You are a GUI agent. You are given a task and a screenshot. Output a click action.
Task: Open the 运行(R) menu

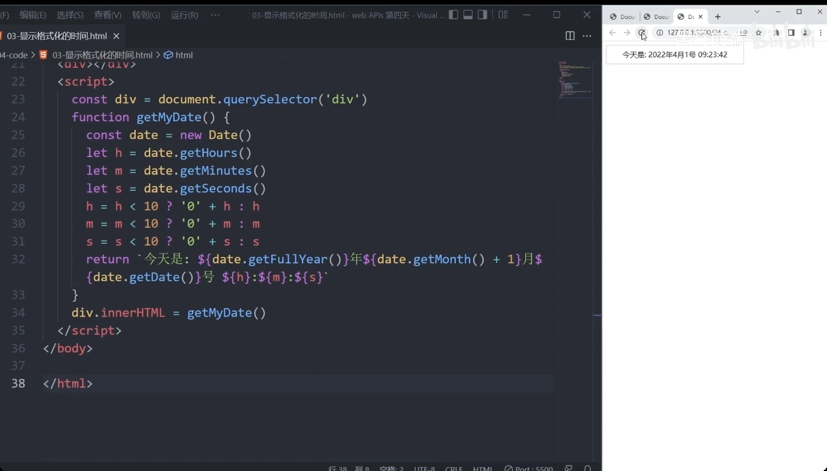pos(184,15)
